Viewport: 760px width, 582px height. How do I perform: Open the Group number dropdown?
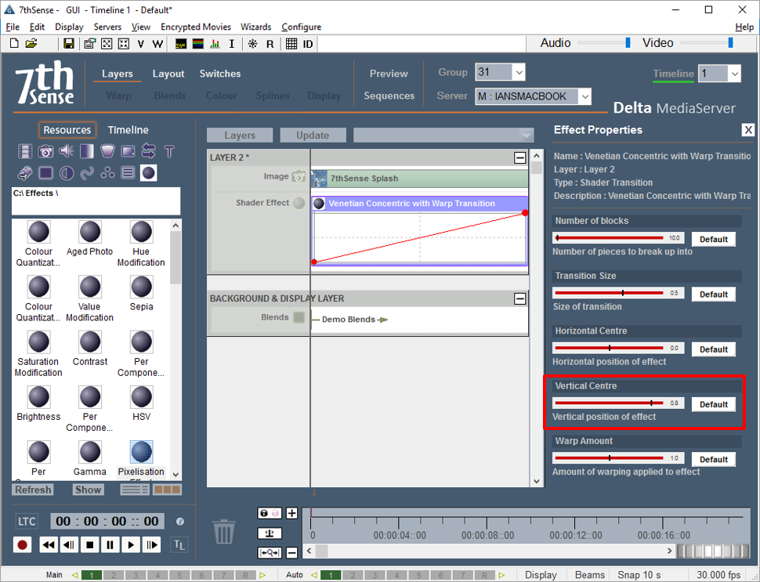519,73
